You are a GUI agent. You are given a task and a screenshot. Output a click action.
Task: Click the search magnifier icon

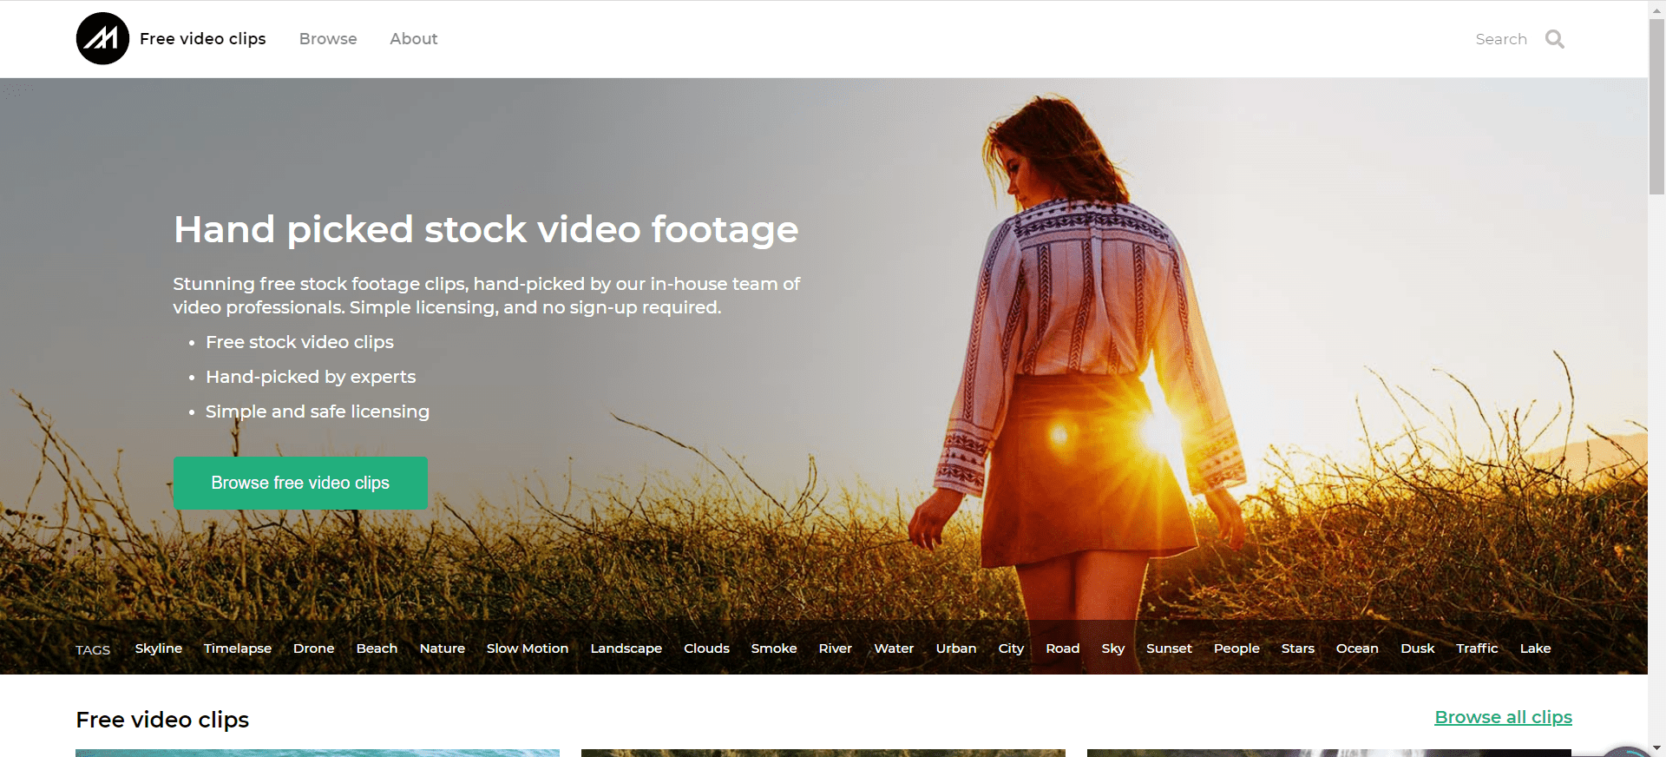pos(1554,39)
